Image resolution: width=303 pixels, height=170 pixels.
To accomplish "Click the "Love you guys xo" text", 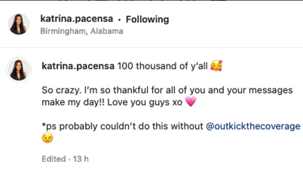I will [145, 102].
